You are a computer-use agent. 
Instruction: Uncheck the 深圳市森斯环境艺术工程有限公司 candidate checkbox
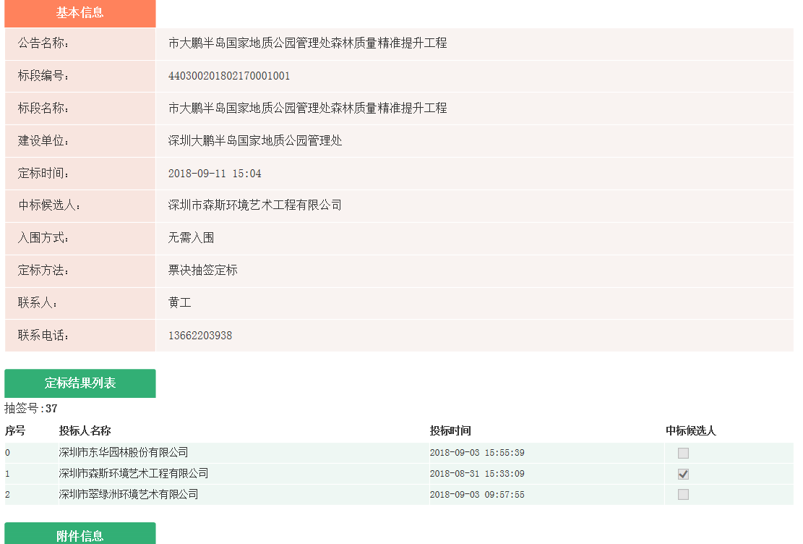coord(683,474)
